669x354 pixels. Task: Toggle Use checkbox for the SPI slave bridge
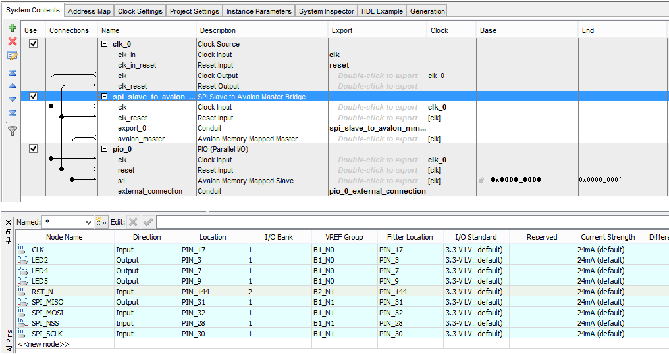click(x=34, y=97)
